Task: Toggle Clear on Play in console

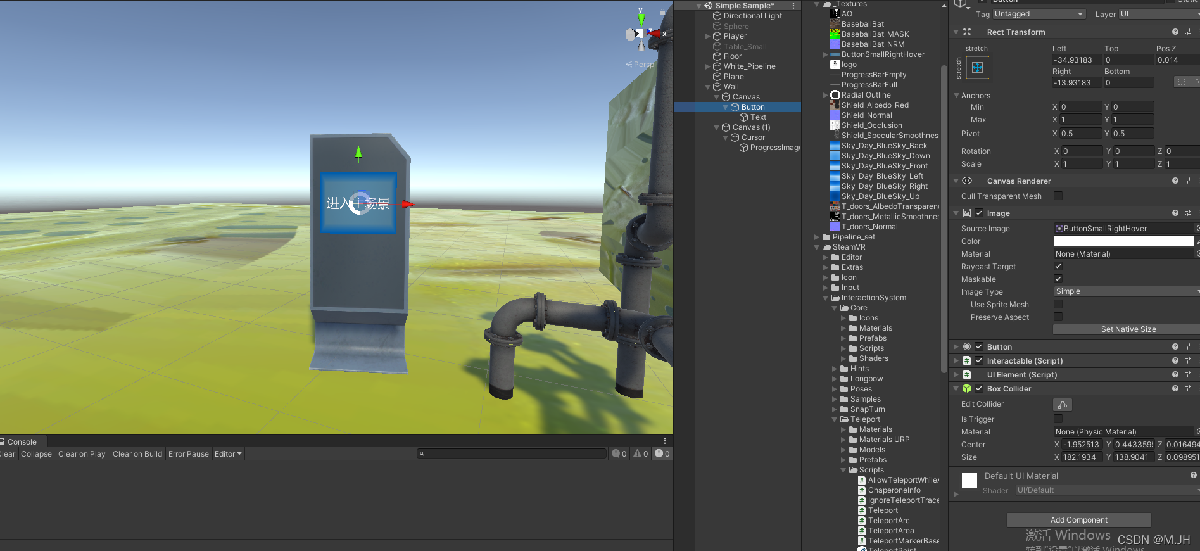Action: (x=82, y=453)
